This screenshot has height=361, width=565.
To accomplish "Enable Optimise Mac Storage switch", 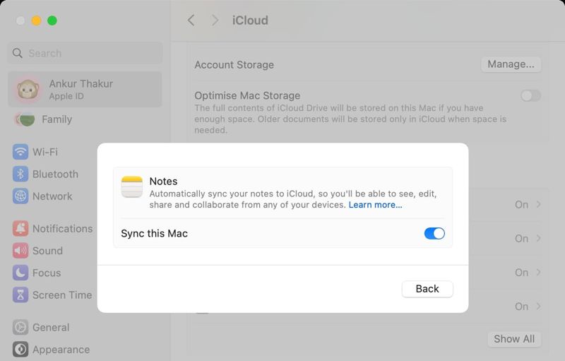I will pyautogui.click(x=530, y=95).
